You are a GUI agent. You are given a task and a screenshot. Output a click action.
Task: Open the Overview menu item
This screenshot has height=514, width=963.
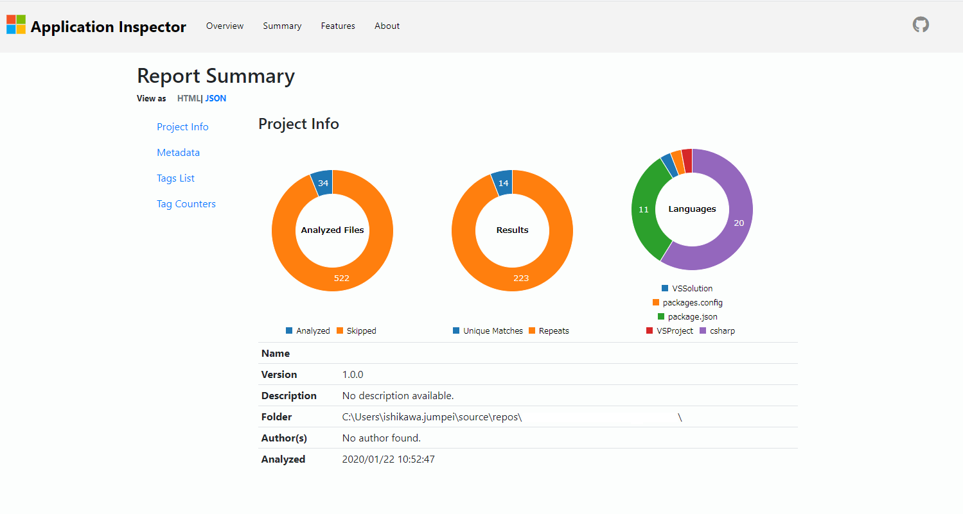(225, 26)
